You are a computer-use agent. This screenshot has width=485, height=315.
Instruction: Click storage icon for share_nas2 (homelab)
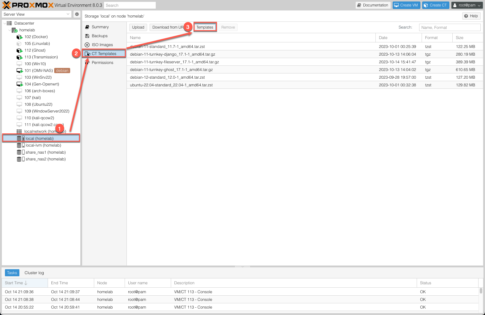coord(21,159)
